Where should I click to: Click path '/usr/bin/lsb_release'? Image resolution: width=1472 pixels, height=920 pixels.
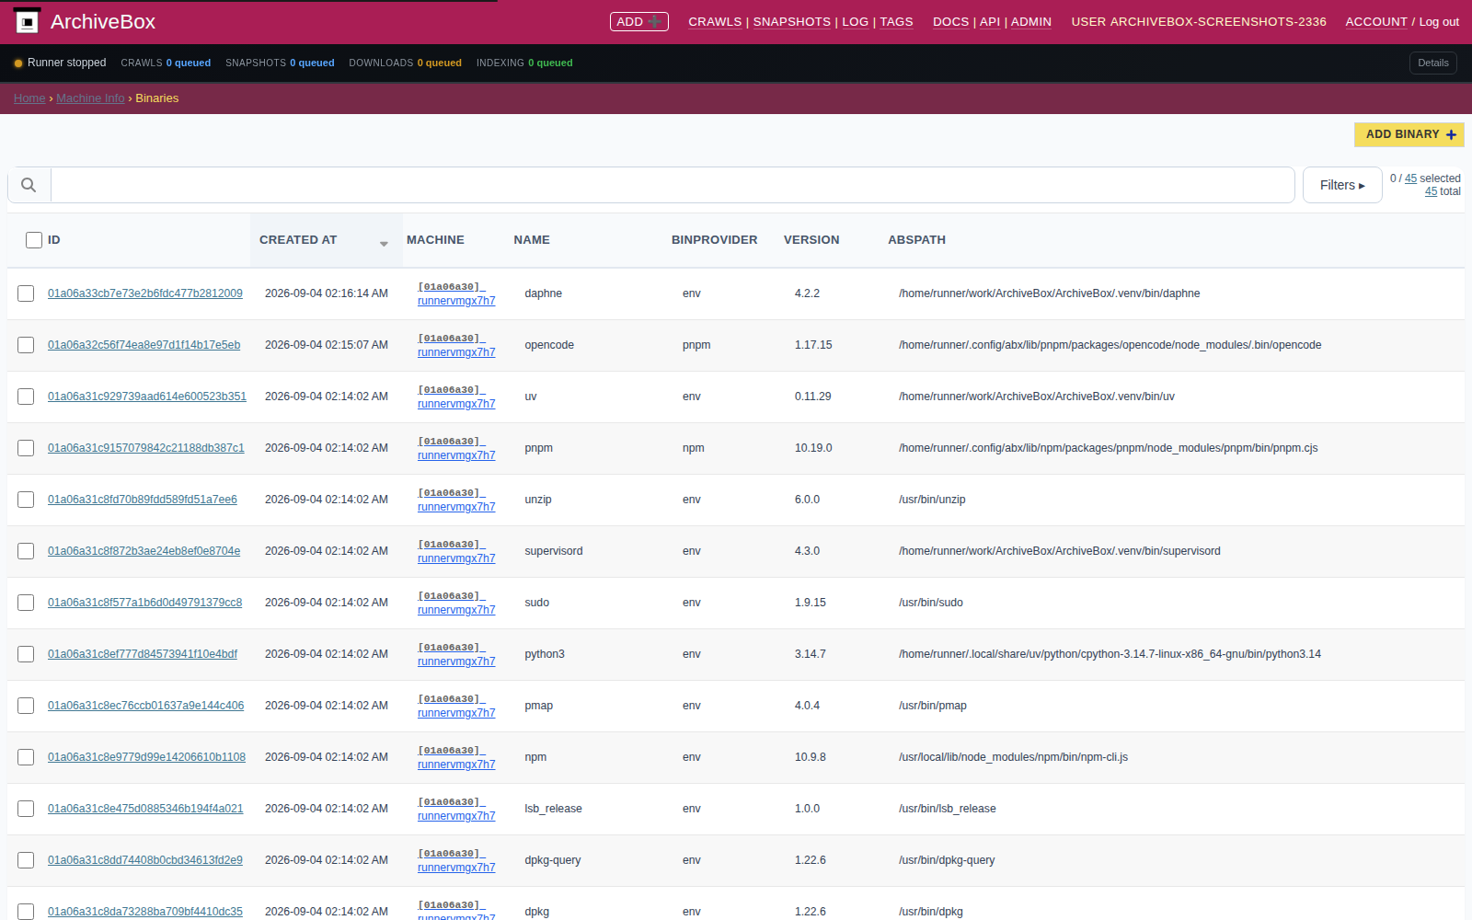point(947,809)
